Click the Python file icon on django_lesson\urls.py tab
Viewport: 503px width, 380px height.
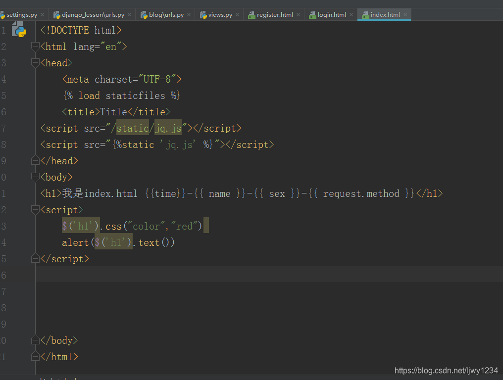57,15
